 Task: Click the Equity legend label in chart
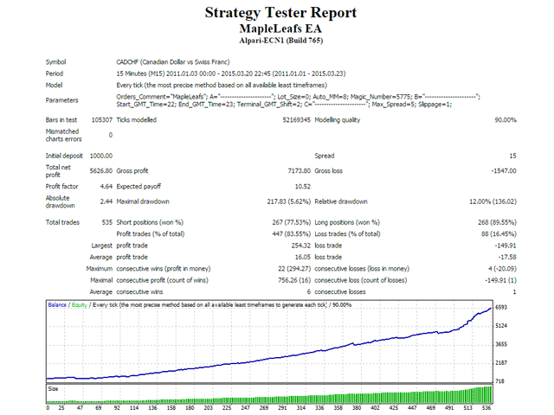[80, 305]
